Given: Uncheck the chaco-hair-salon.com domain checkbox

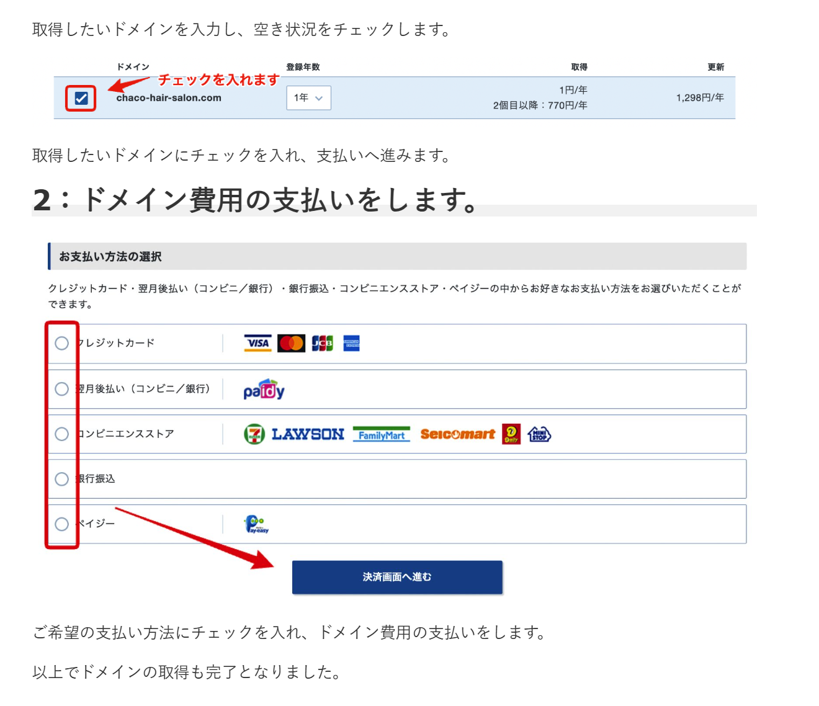Looking at the screenshot, I should (81, 98).
